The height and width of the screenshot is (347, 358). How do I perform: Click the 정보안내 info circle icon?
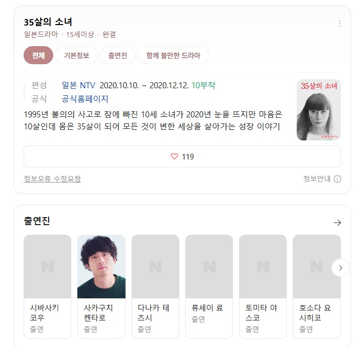[x=337, y=179]
